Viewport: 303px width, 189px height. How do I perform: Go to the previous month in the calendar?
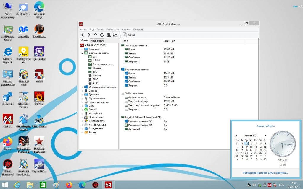point(236,135)
